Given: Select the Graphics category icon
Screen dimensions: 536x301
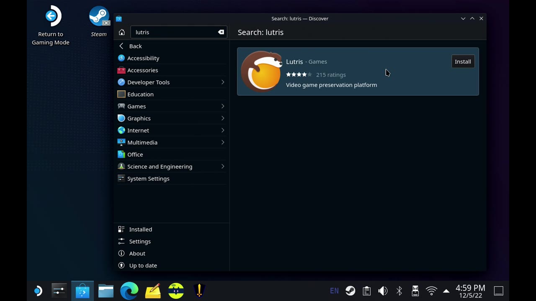Looking at the screenshot, I should (121, 118).
